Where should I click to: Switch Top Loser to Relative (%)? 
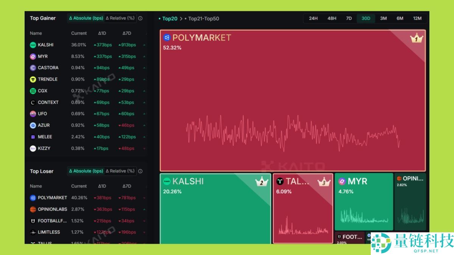tap(120, 171)
